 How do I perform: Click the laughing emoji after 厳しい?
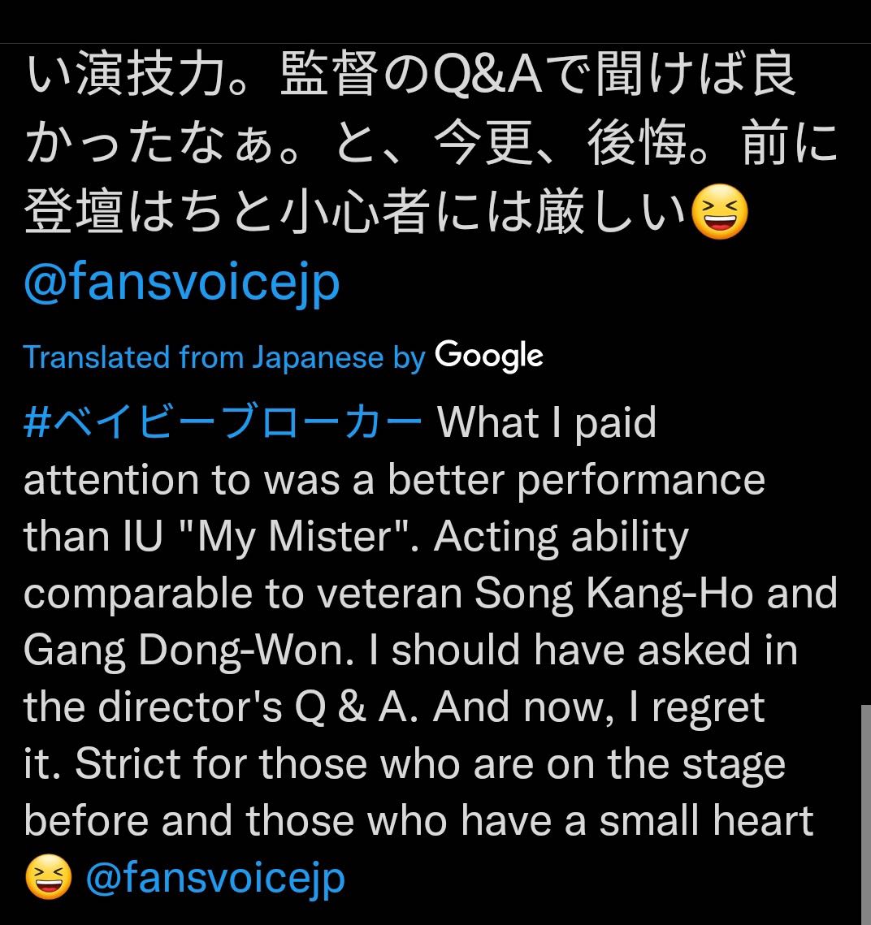click(x=719, y=212)
